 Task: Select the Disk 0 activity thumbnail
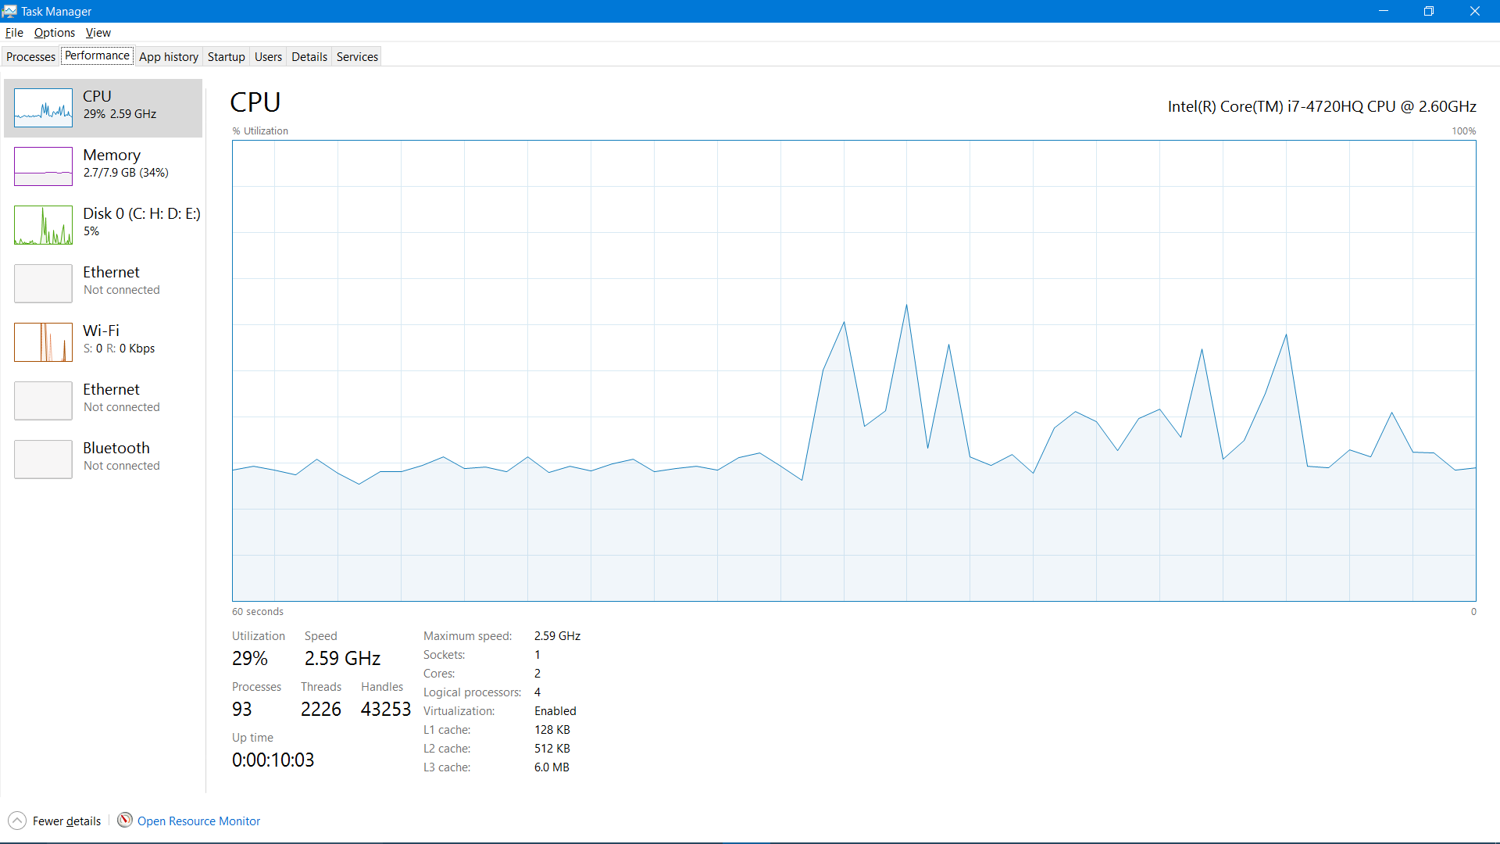point(43,225)
